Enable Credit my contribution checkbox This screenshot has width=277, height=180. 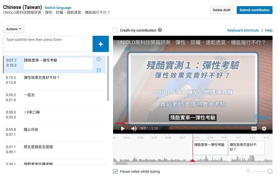click(115, 30)
